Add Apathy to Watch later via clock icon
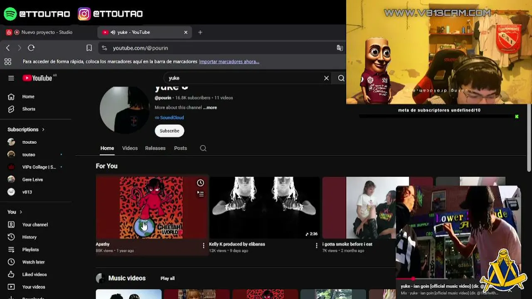 tap(200, 183)
